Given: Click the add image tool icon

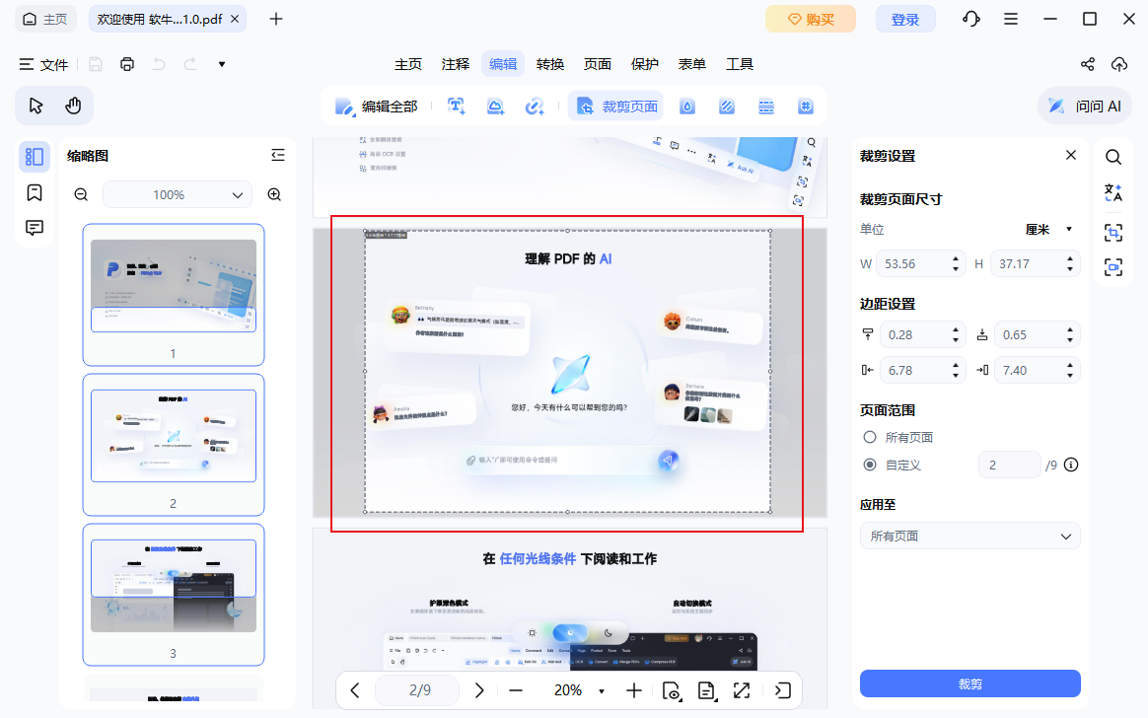Looking at the screenshot, I should pyautogui.click(x=496, y=107).
